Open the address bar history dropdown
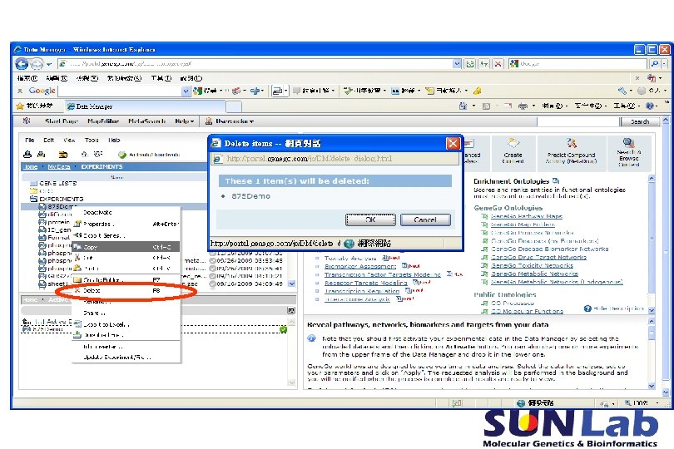674x449 pixels. tap(457, 64)
